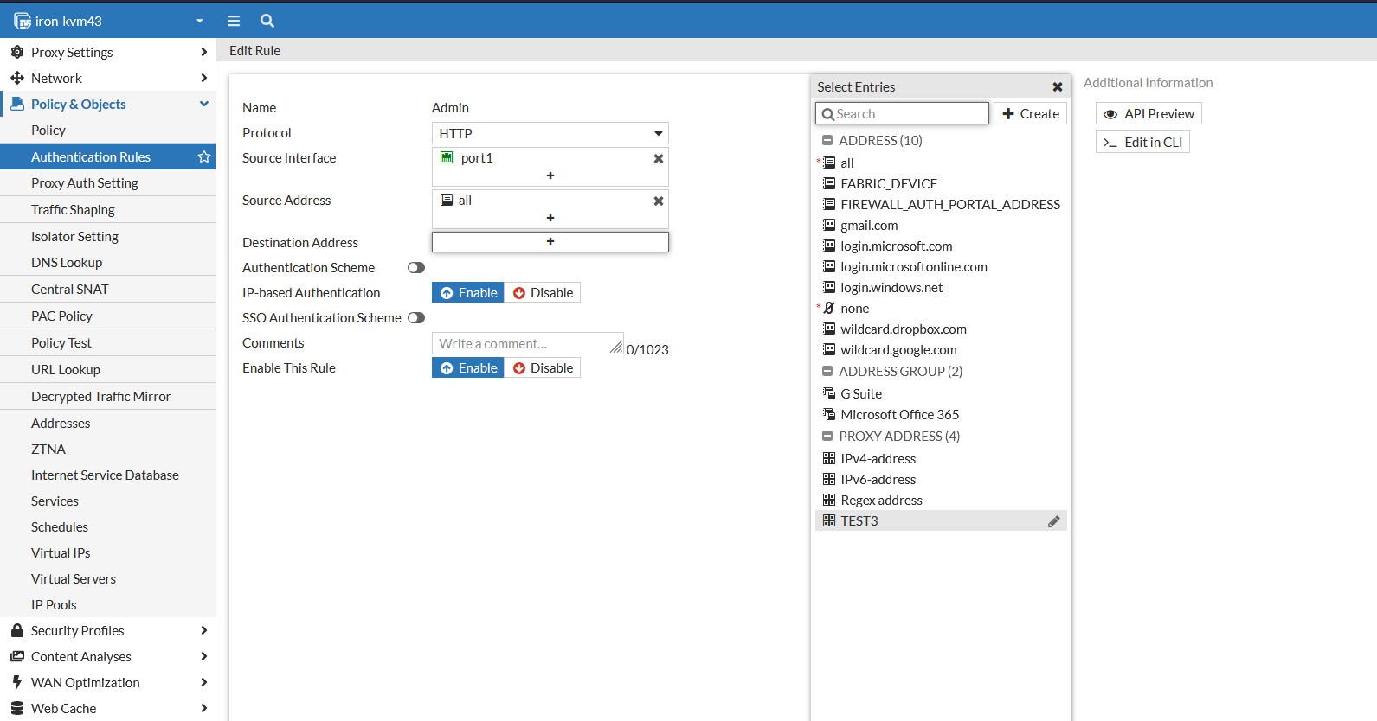This screenshot has height=721, width=1377.
Task: Toggle the SSO Authentication Scheme switch
Action: 416,318
